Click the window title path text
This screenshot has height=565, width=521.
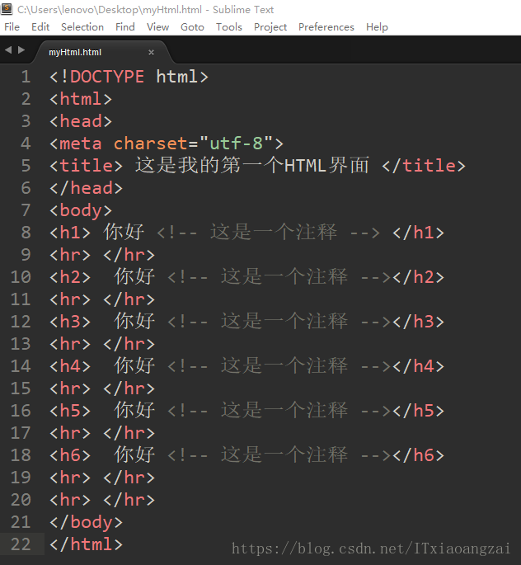pyautogui.click(x=145, y=10)
